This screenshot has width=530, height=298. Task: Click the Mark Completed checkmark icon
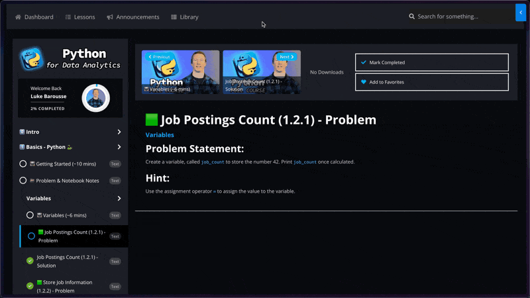363,62
